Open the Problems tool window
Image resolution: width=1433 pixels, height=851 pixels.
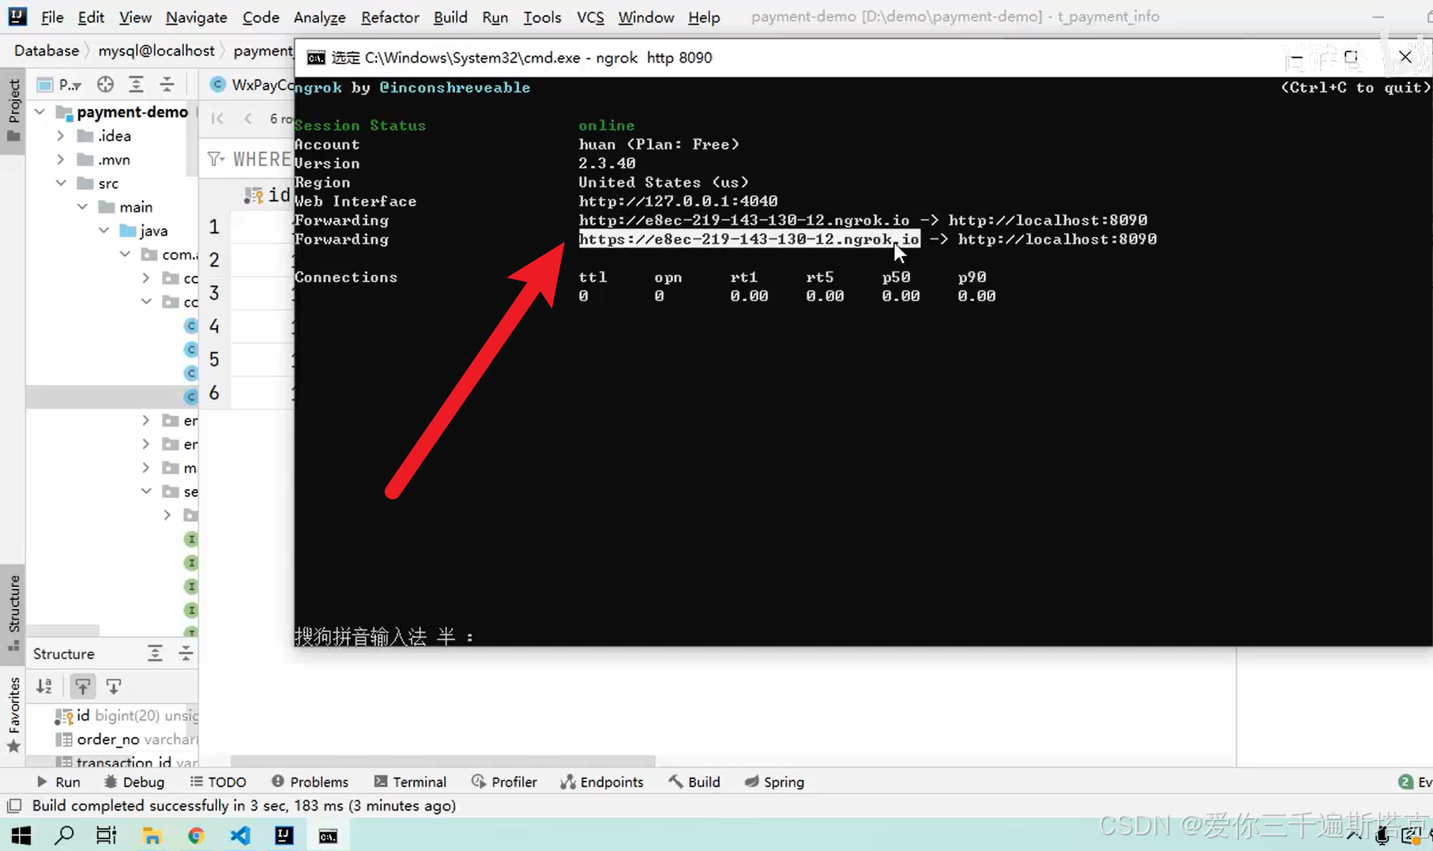(x=310, y=782)
